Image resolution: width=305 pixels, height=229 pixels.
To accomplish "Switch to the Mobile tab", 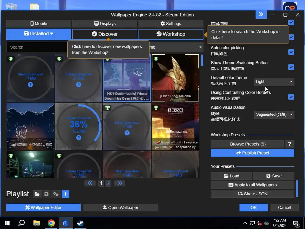I will [39, 24].
